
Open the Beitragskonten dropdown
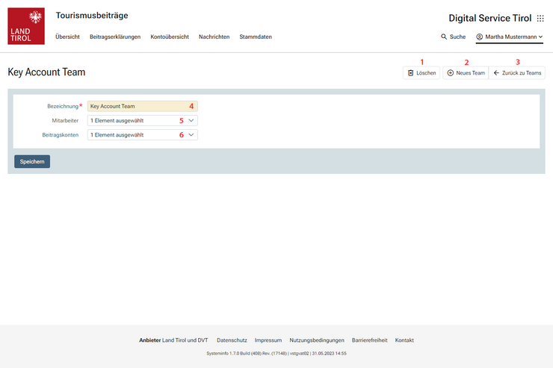191,135
